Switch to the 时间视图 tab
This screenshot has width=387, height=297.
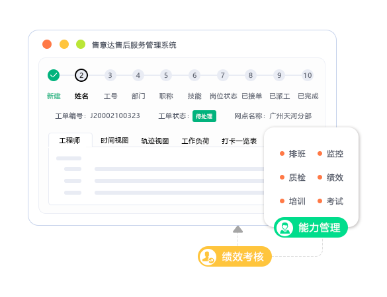pos(114,141)
